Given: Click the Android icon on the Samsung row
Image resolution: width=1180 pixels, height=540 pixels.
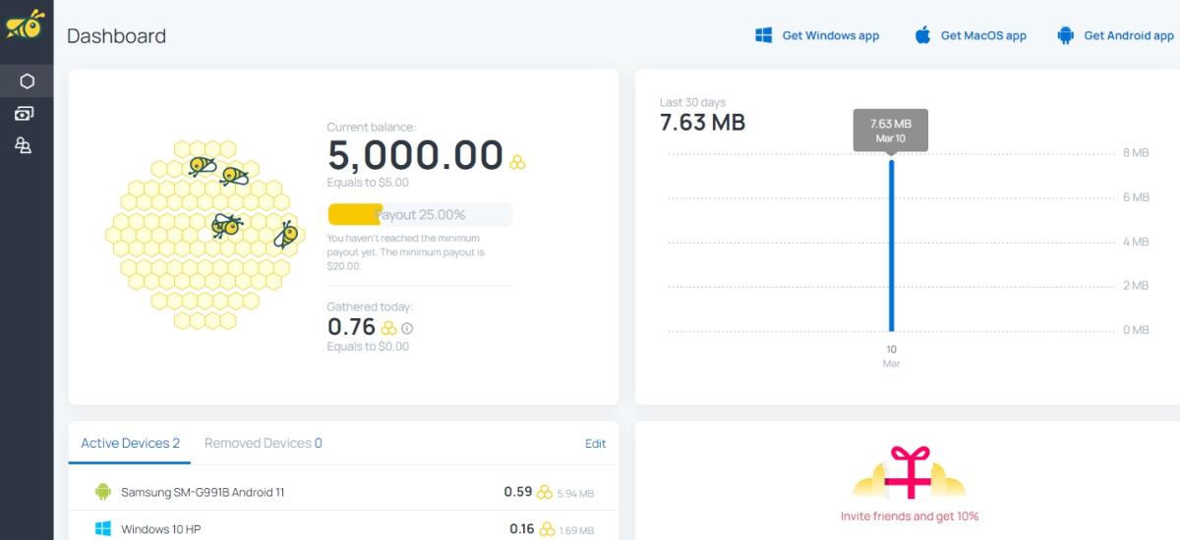Looking at the screenshot, I should (102, 492).
